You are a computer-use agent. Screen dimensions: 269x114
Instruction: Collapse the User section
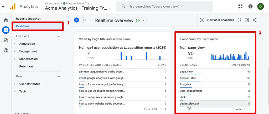pos(59,76)
